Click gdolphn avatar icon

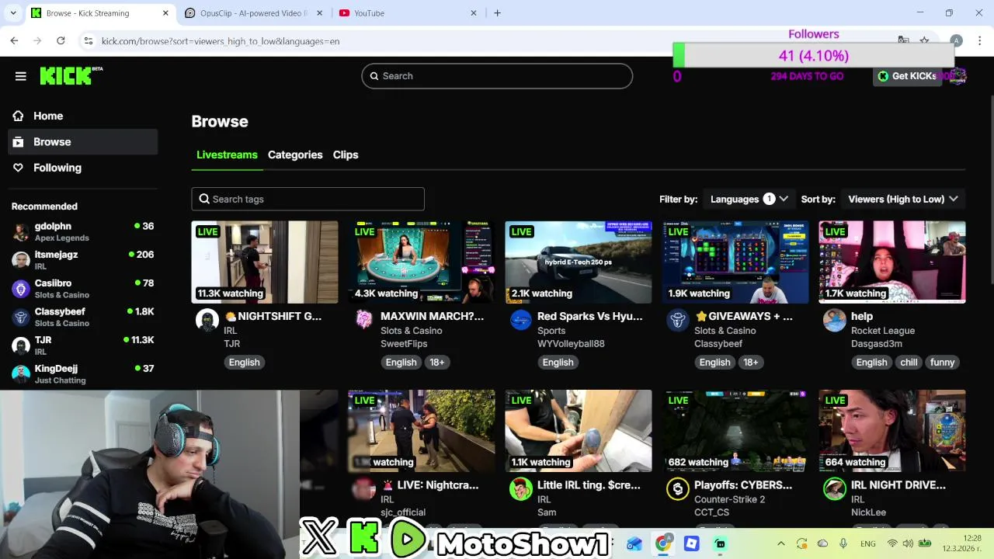(x=21, y=232)
